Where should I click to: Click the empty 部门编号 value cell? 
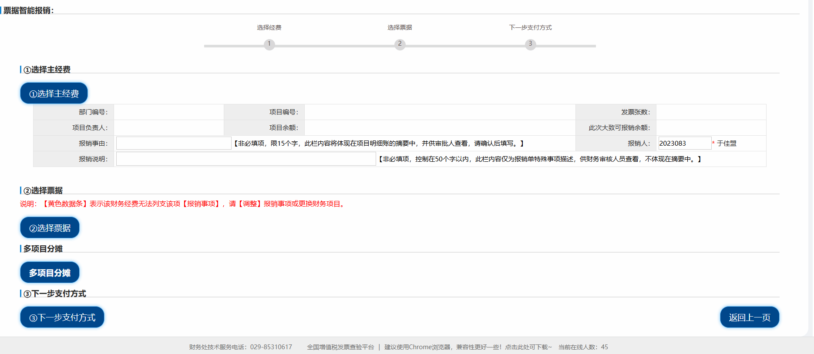169,112
